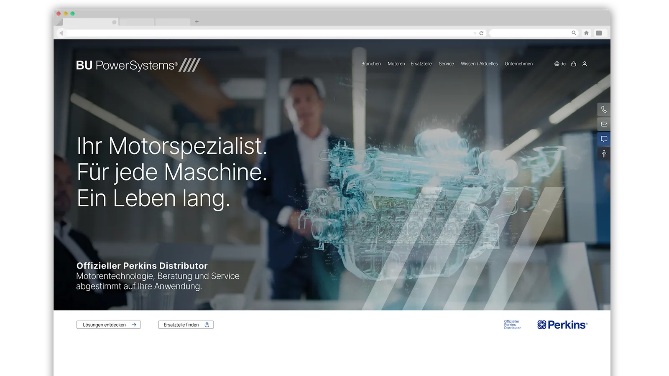Open the Unternehmen menu
This screenshot has height=376, width=669.
click(518, 64)
